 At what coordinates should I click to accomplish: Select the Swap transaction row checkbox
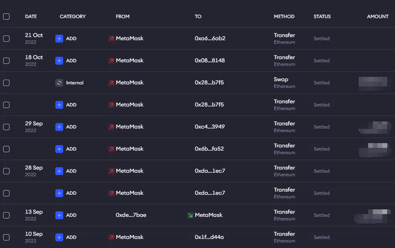pos(6,83)
